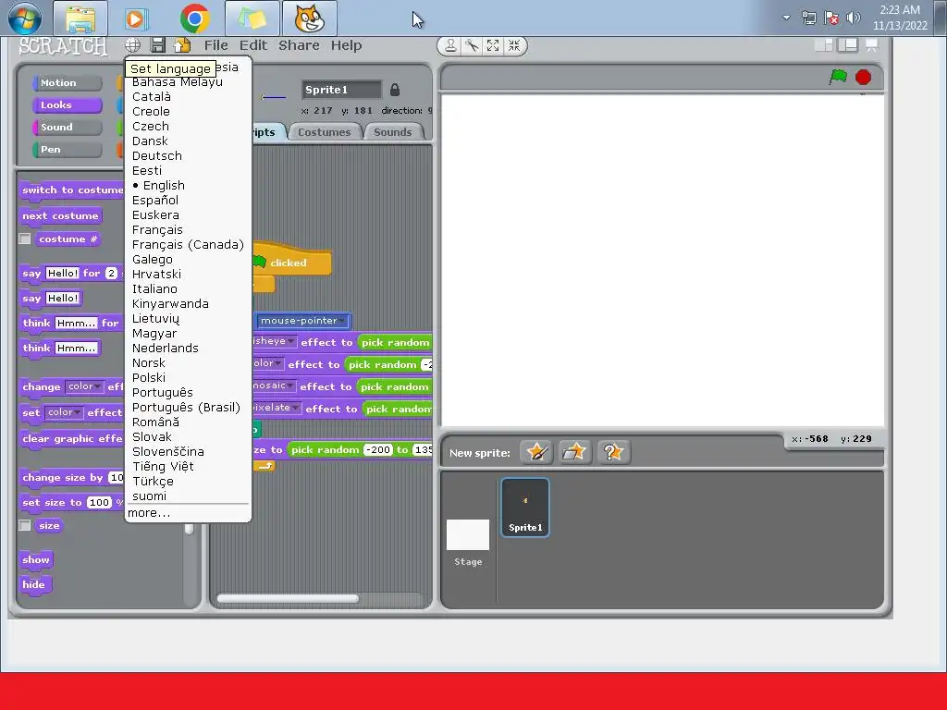947x710 pixels.
Task: Select Sprite1 thumbnail in sprite list
Action: 525,508
